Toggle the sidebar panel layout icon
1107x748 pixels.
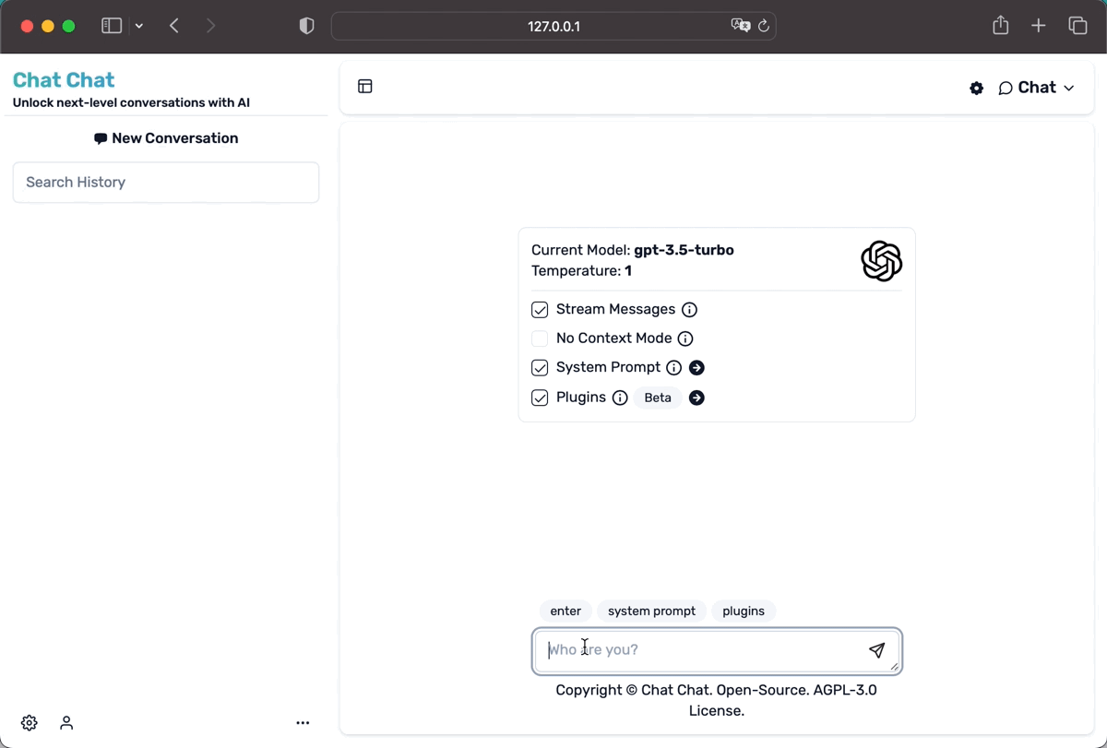click(365, 87)
